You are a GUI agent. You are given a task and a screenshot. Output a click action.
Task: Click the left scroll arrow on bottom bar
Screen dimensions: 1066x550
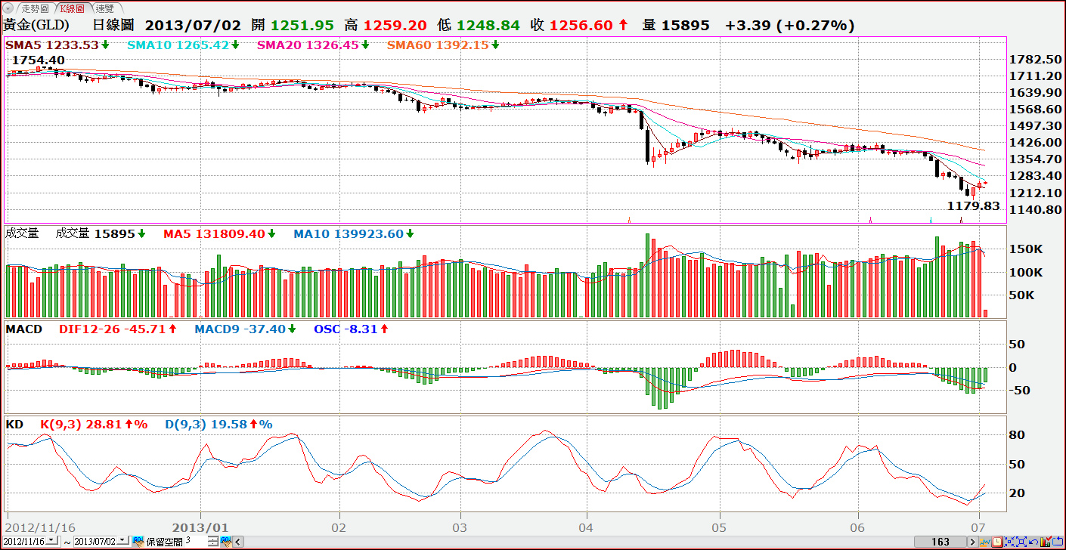click(238, 542)
